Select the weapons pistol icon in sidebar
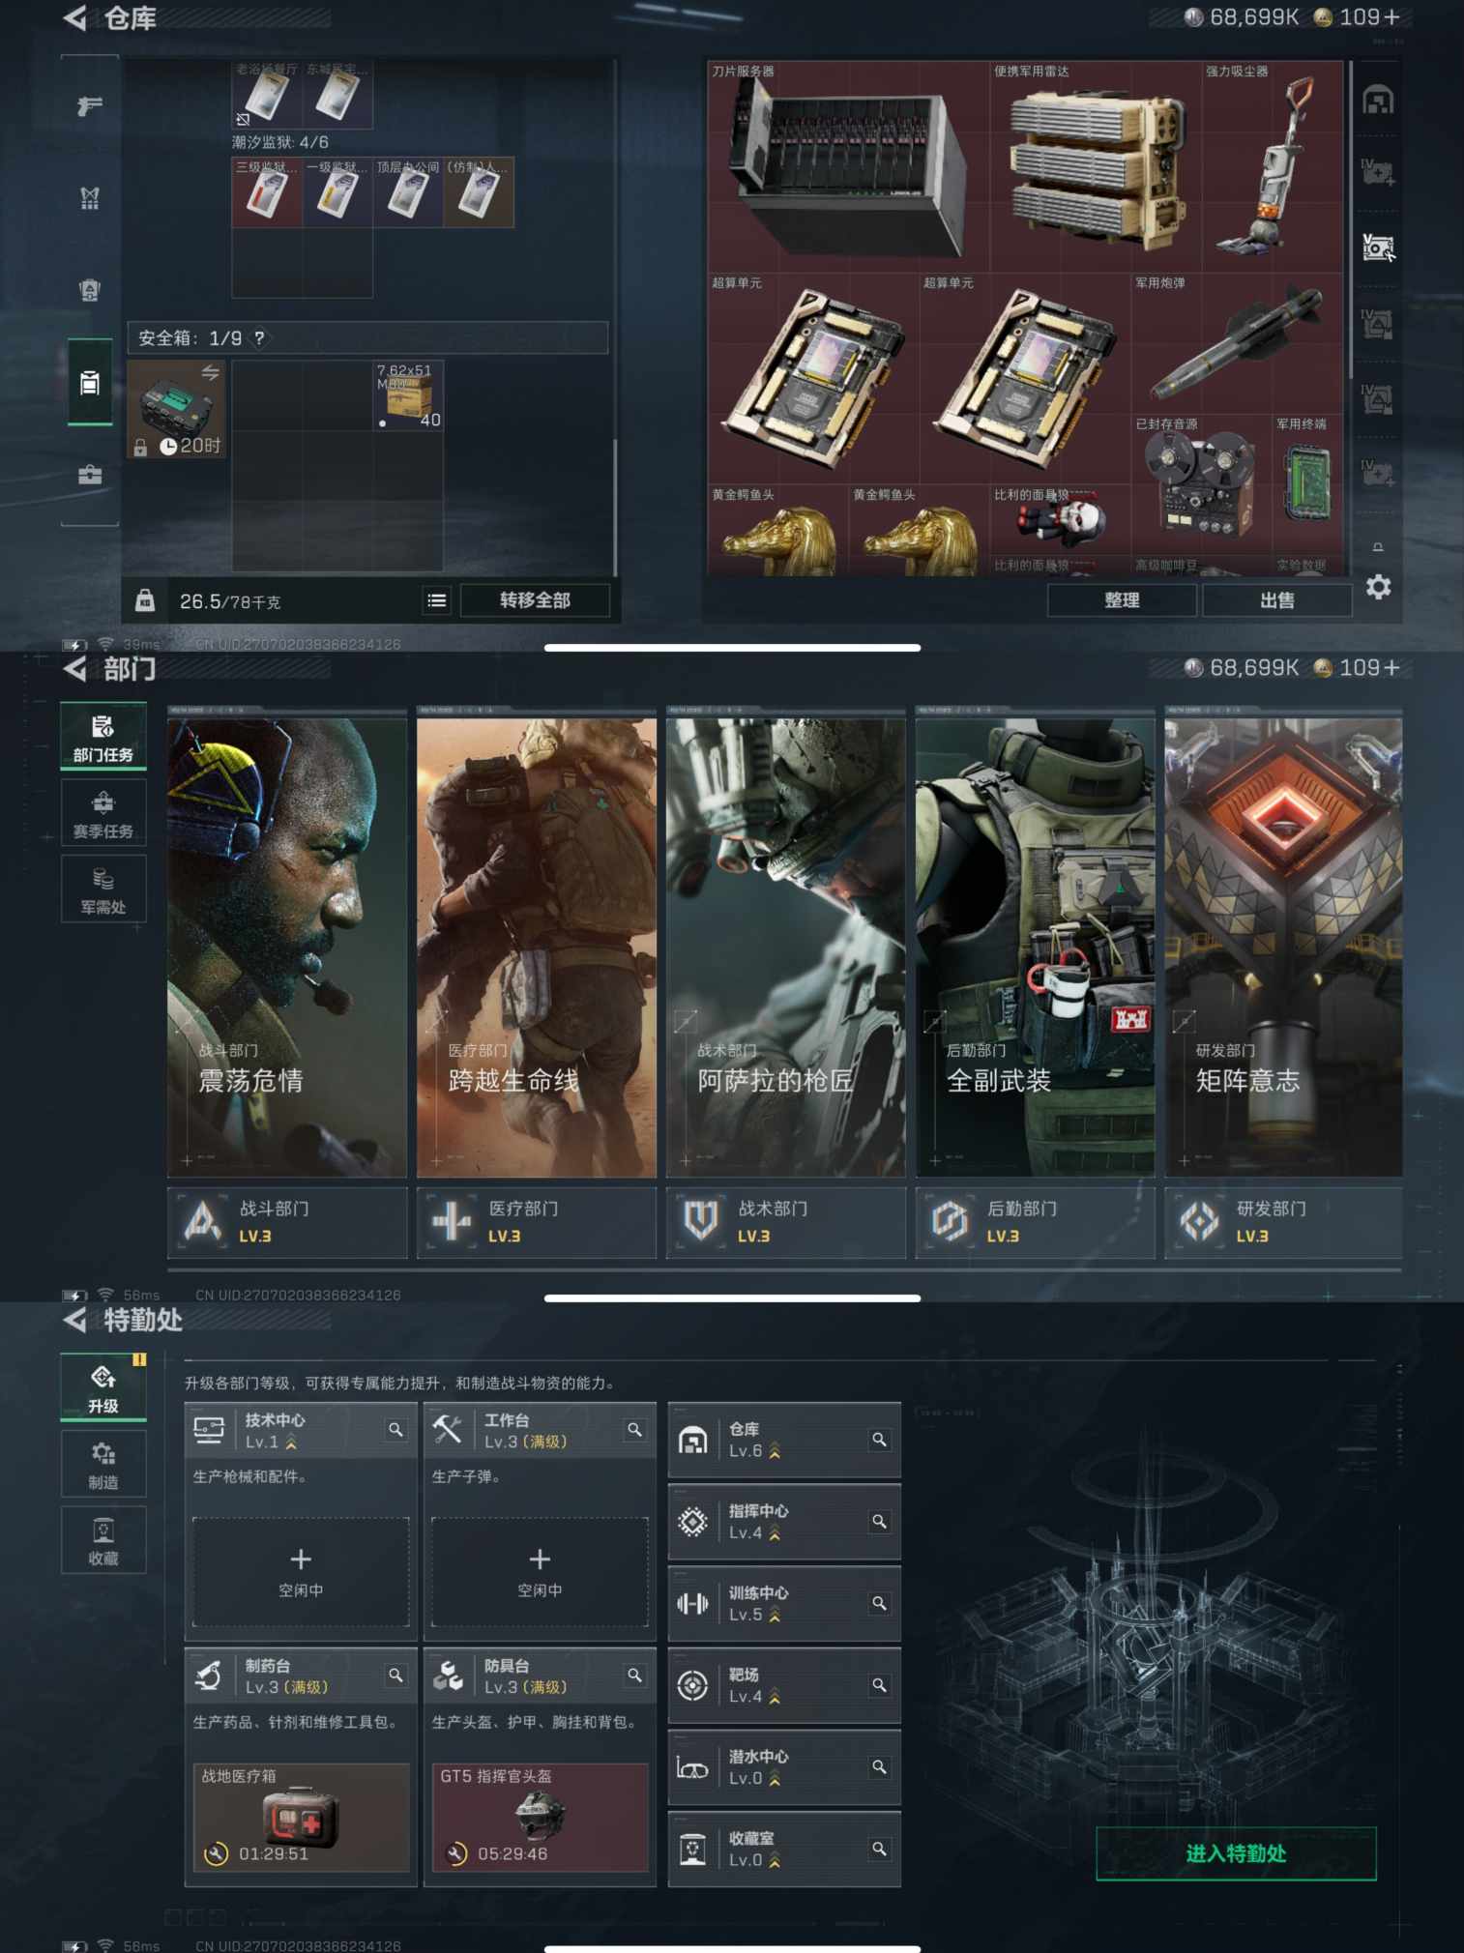1464x1953 pixels. click(90, 105)
